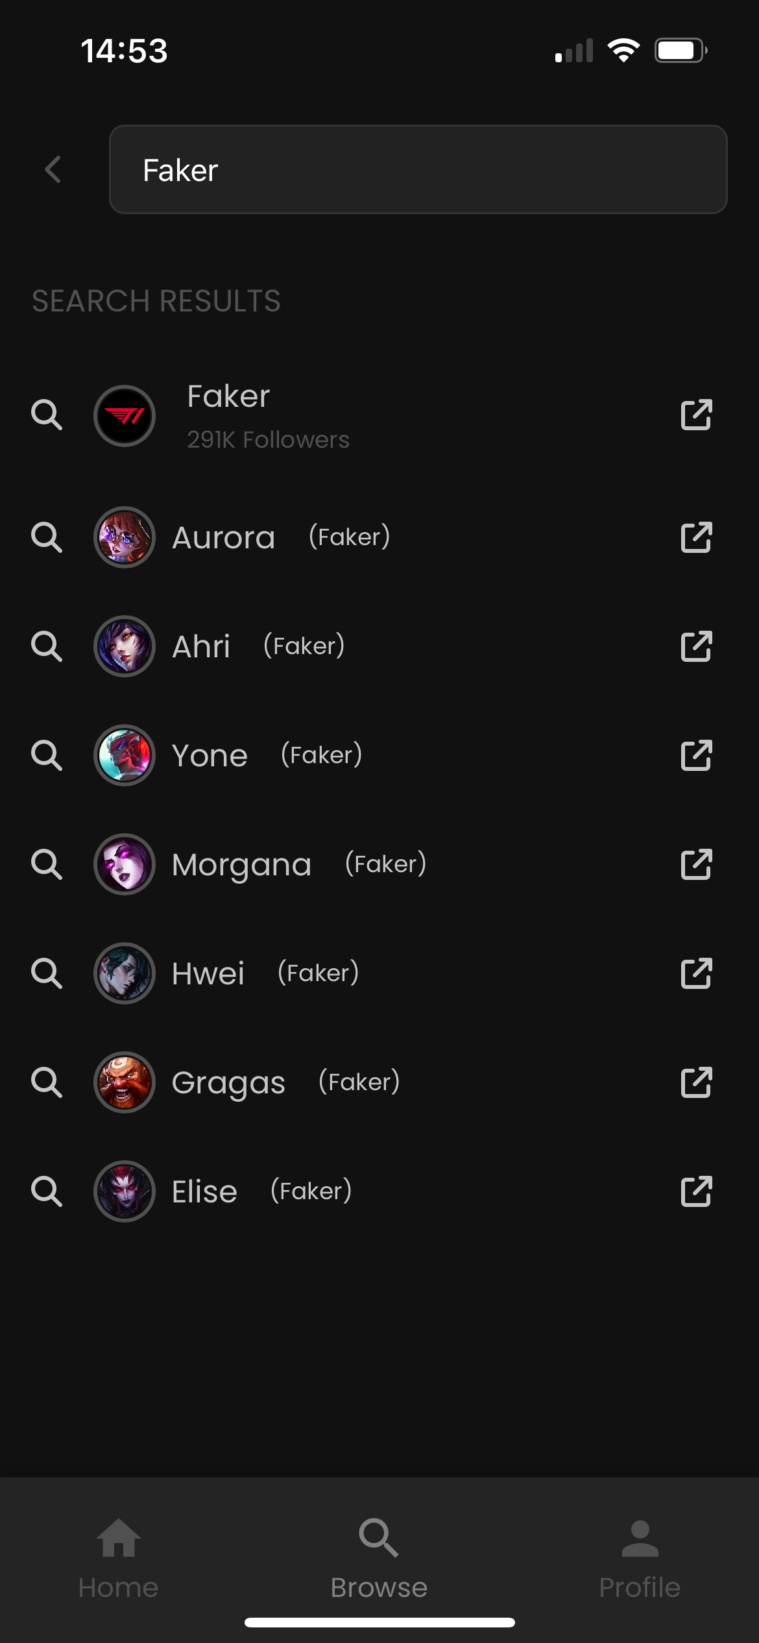Select the Faker 291K Followers result
This screenshot has height=1643, width=759.
click(x=268, y=415)
